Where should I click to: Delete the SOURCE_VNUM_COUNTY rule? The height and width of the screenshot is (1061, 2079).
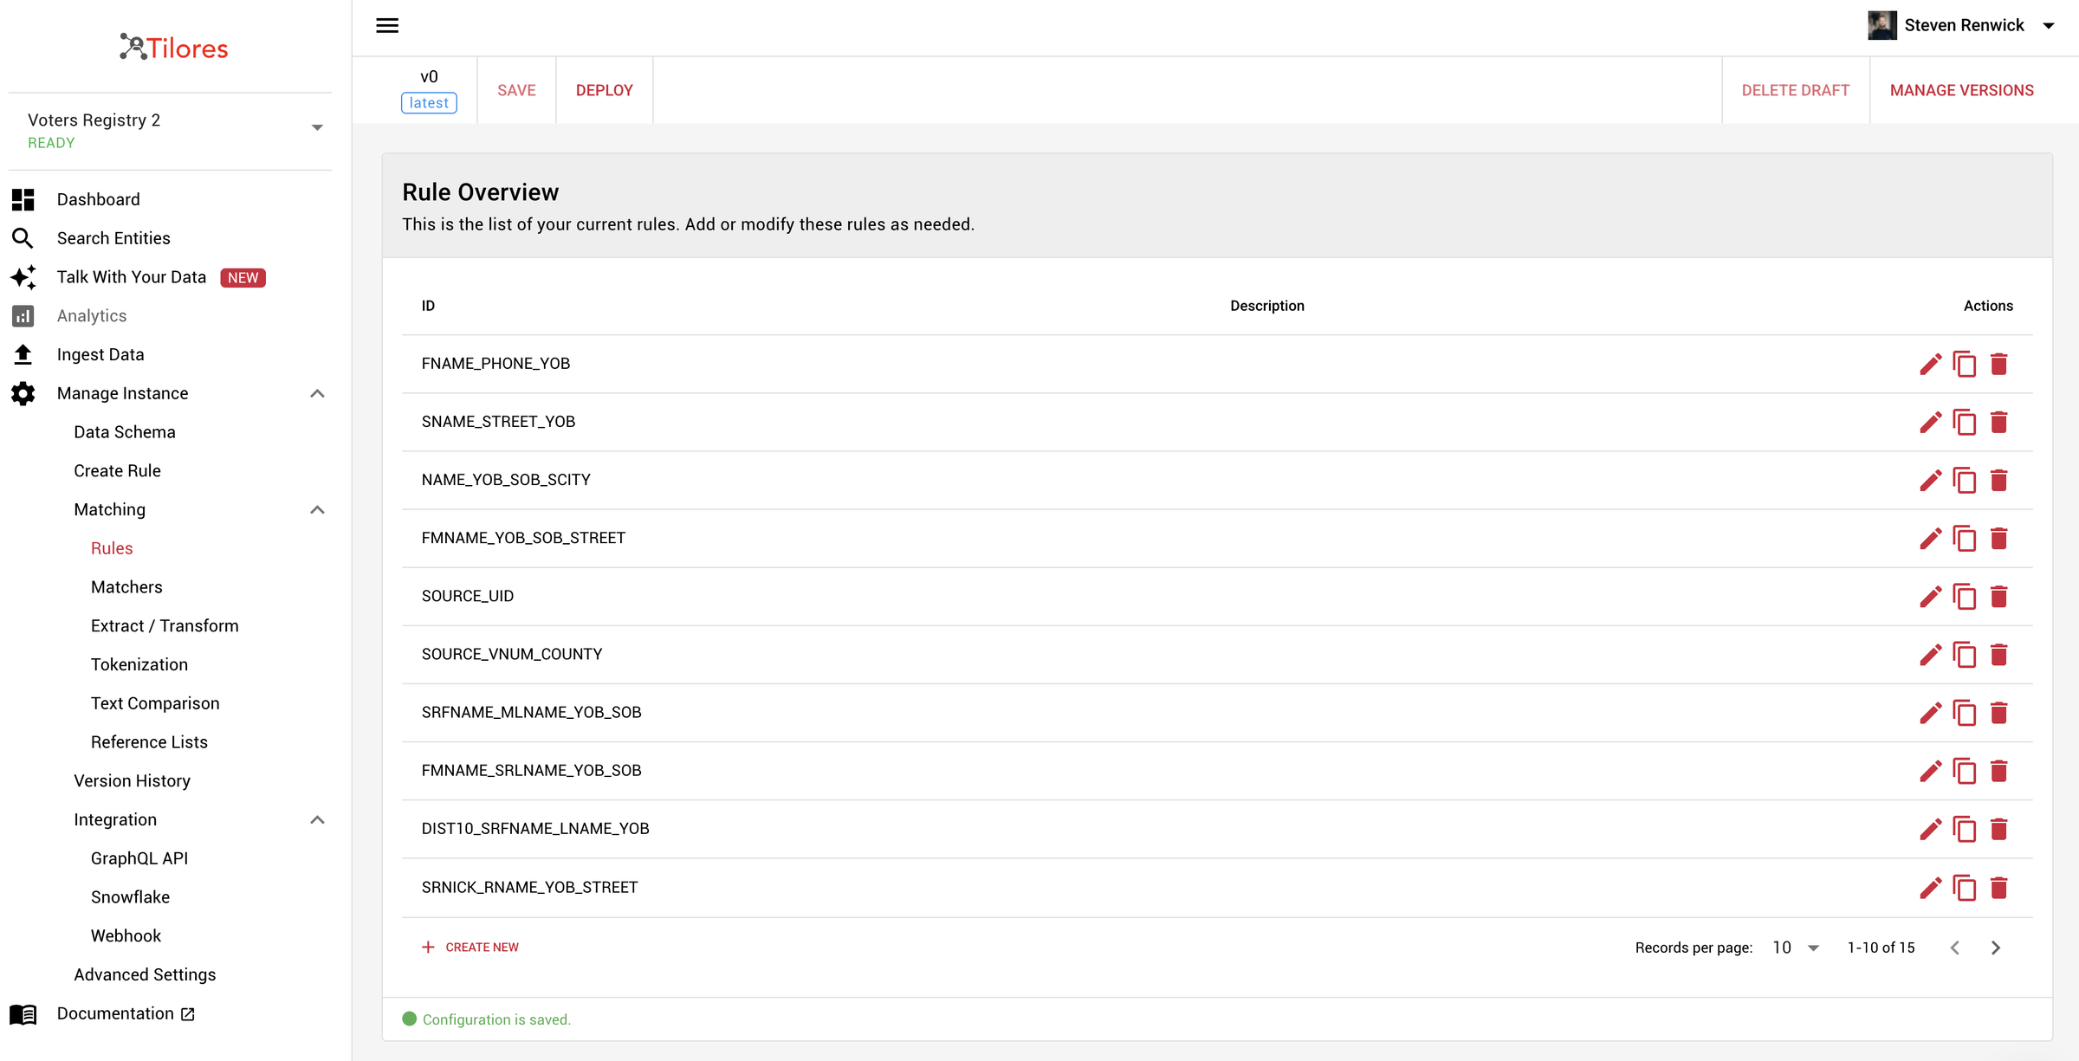(1999, 655)
